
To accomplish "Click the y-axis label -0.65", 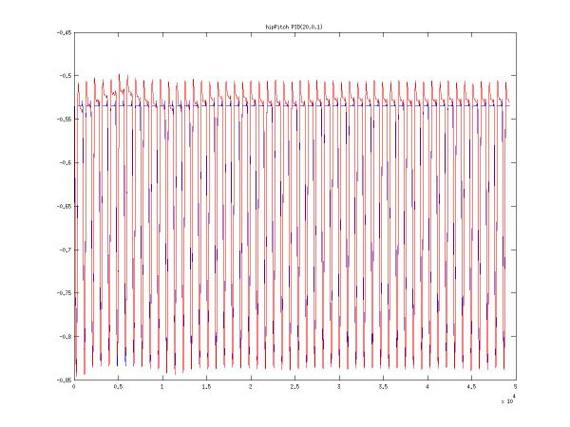I will (64, 206).
